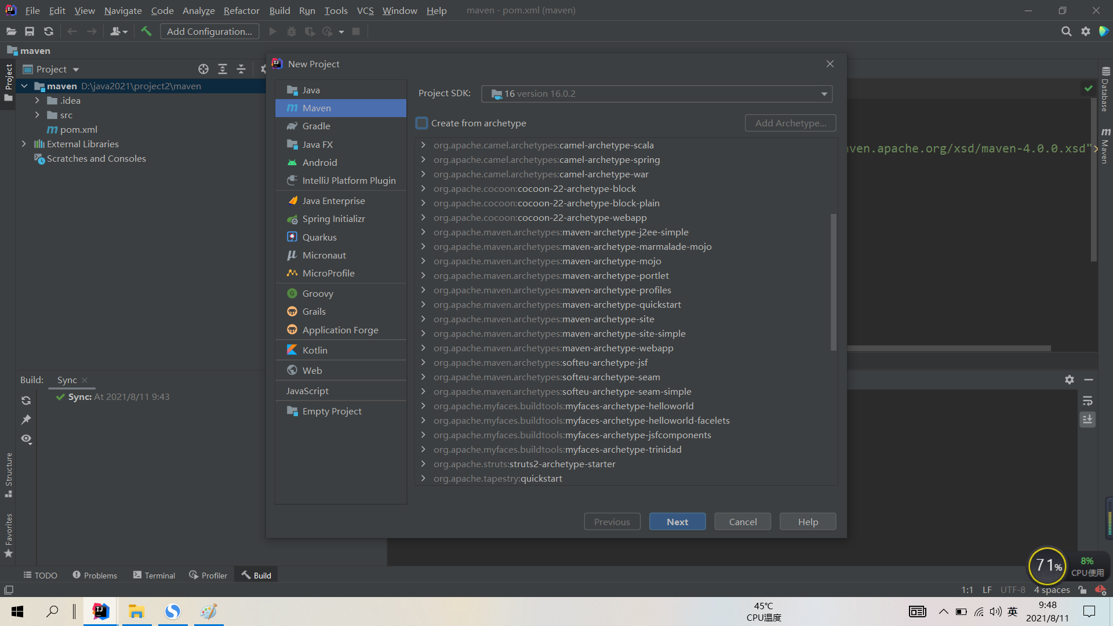Open File Explorer from Windows taskbar
Screen dimensions: 1113x626
click(x=136, y=612)
